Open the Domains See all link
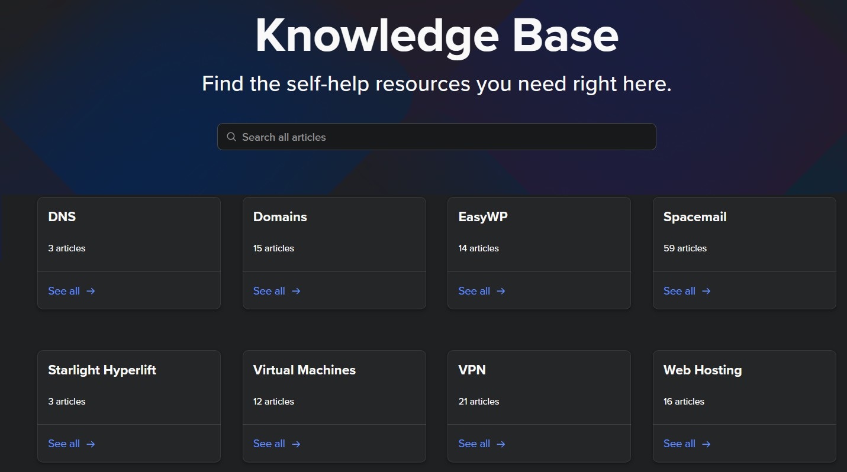Viewport: 847px width, 472px height. (x=268, y=291)
